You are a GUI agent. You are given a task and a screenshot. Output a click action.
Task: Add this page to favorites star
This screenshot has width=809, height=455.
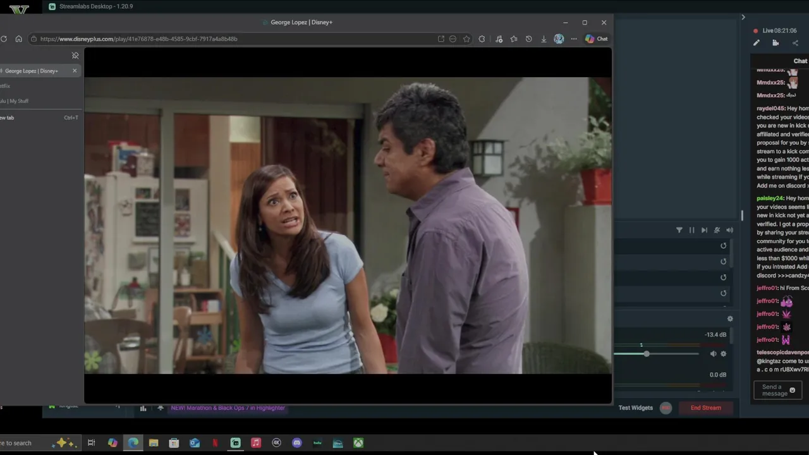pyautogui.click(x=466, y=39)
